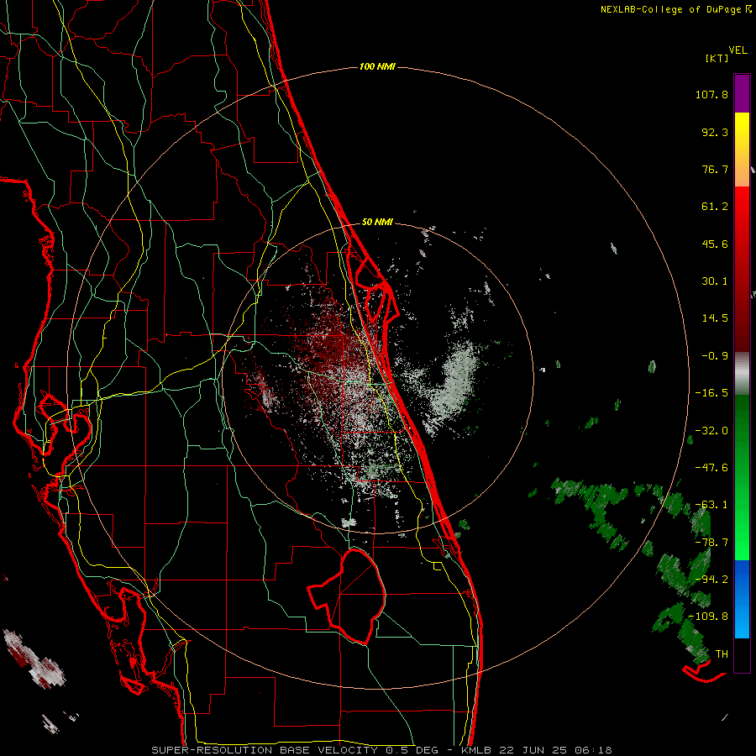The image size is (756, 756).
Task: Click the [KT] units label
Action: pyautogui.click(x=717, y=58)
